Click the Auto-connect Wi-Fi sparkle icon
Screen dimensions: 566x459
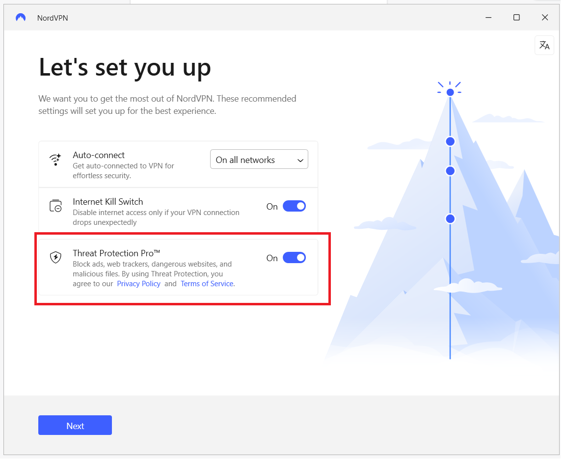55,160
